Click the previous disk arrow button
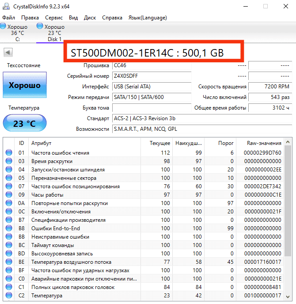Viewport: 296px width, 304px height. tap(8, 53)
